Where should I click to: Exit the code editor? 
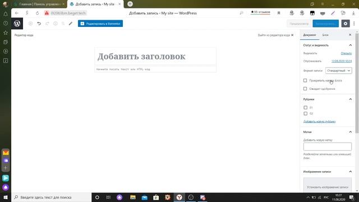[x=275, y=35]
